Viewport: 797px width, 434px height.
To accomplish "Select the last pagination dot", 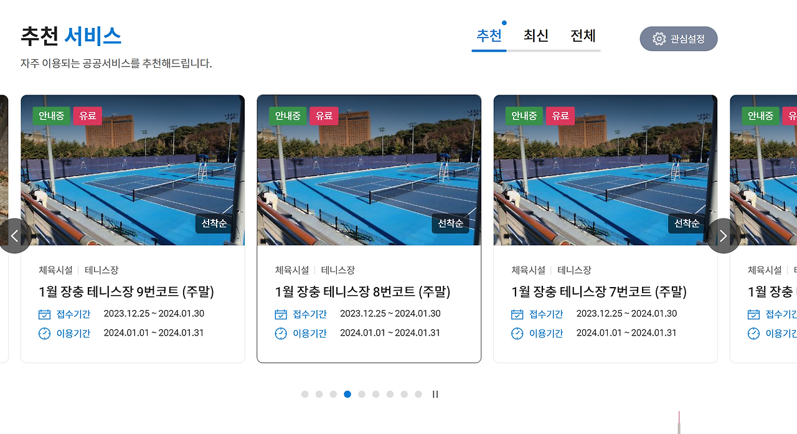I will 418,394.
